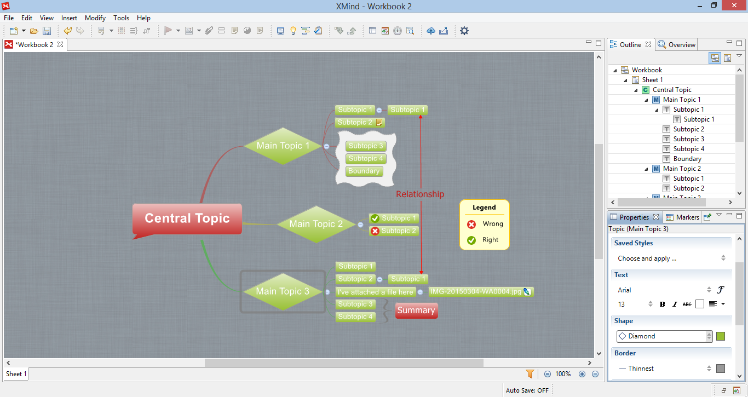Click the marker flag toolbar icon
The width and height of the screenshot is (748, 397).
tap(168, 31)
